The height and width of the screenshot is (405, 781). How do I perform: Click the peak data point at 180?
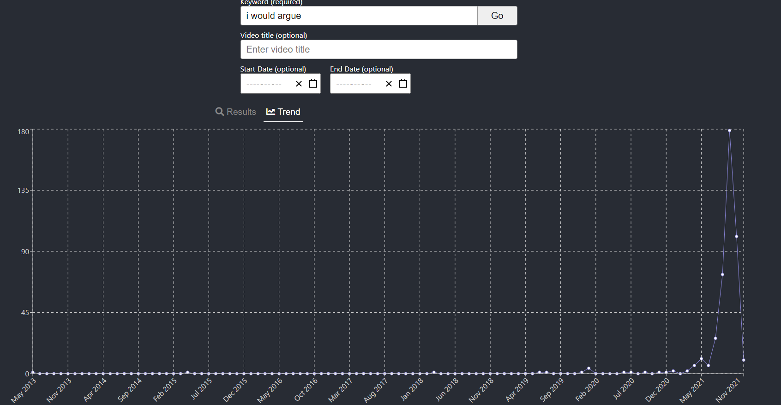[x=729, y=131]
